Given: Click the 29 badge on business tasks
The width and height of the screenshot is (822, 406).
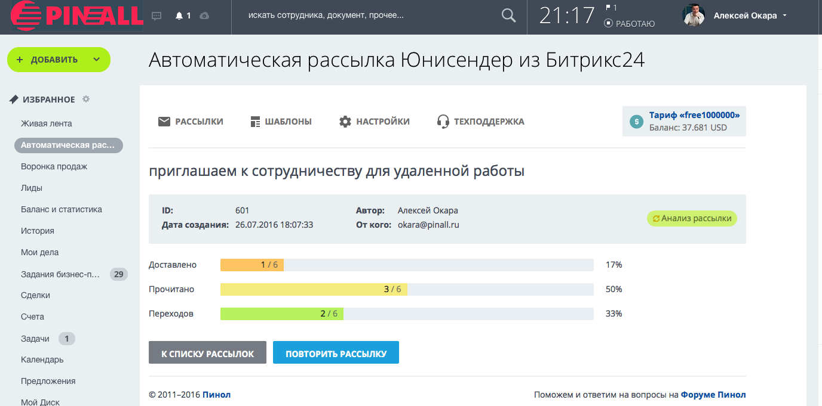Looking at the screenshot, I should (118, 274).
